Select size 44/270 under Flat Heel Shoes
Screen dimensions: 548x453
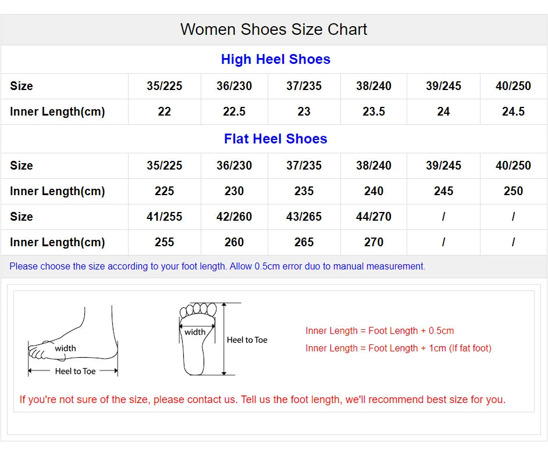[373, 217]
